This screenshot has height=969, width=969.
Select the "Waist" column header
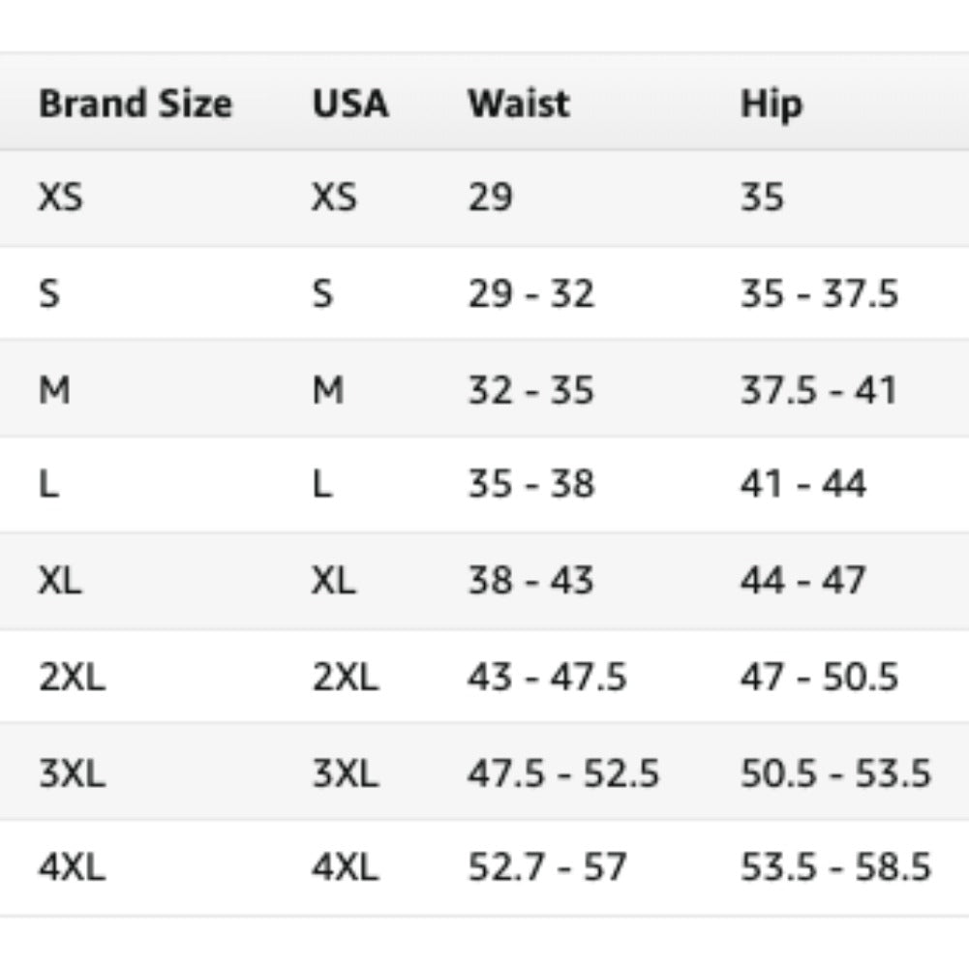(519, 105)
